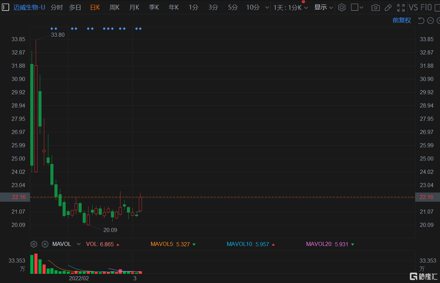Switch to the 5分 five-minute chart

click(x=233, y=7)
